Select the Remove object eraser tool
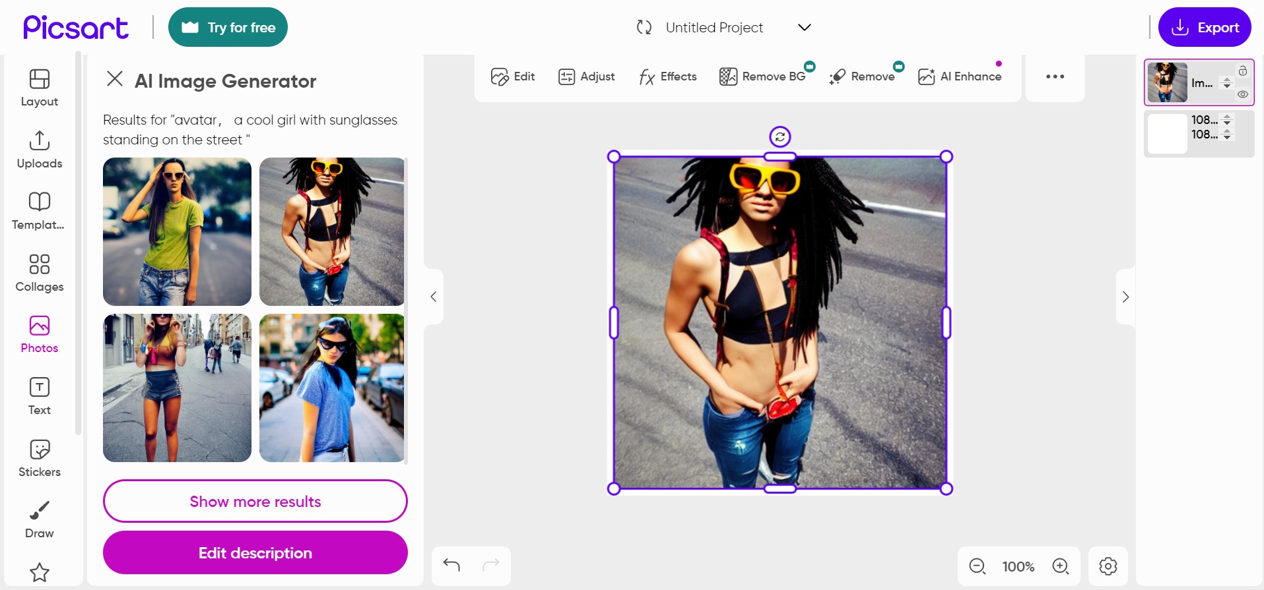Viewport: 1264px width, 590px height. 862,76
